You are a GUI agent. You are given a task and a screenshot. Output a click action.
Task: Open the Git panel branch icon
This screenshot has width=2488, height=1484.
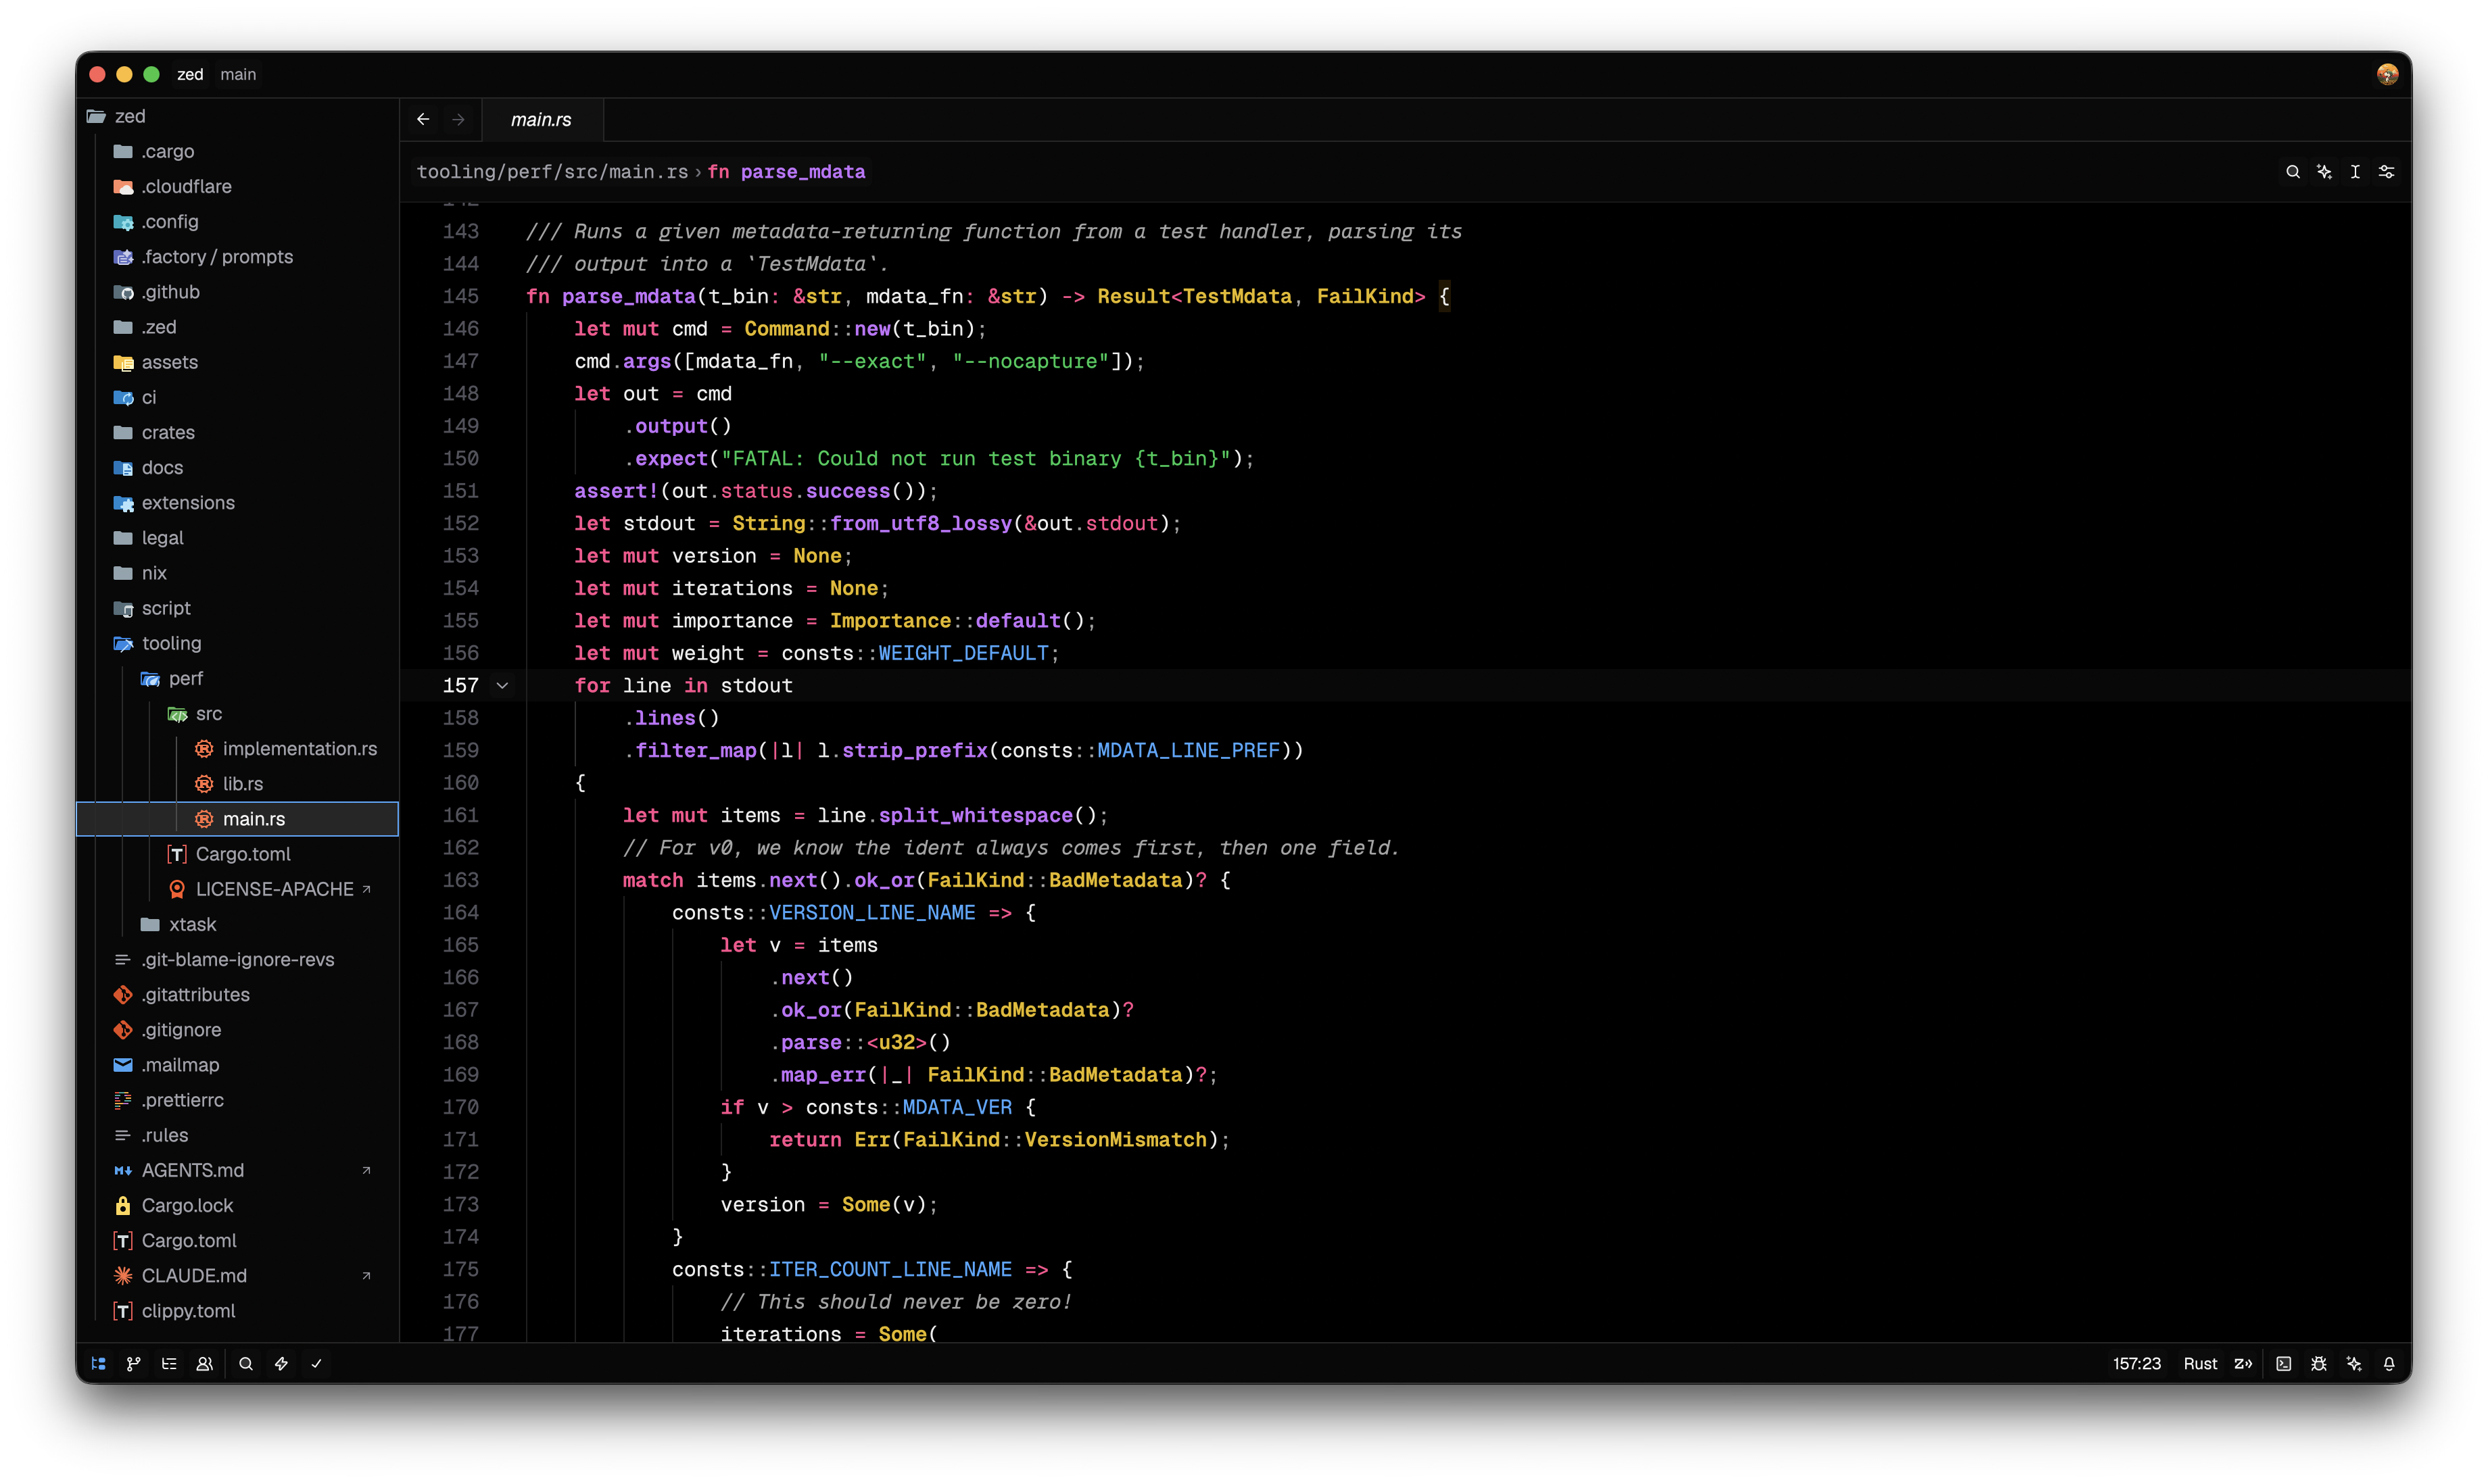click(133, 1363)
